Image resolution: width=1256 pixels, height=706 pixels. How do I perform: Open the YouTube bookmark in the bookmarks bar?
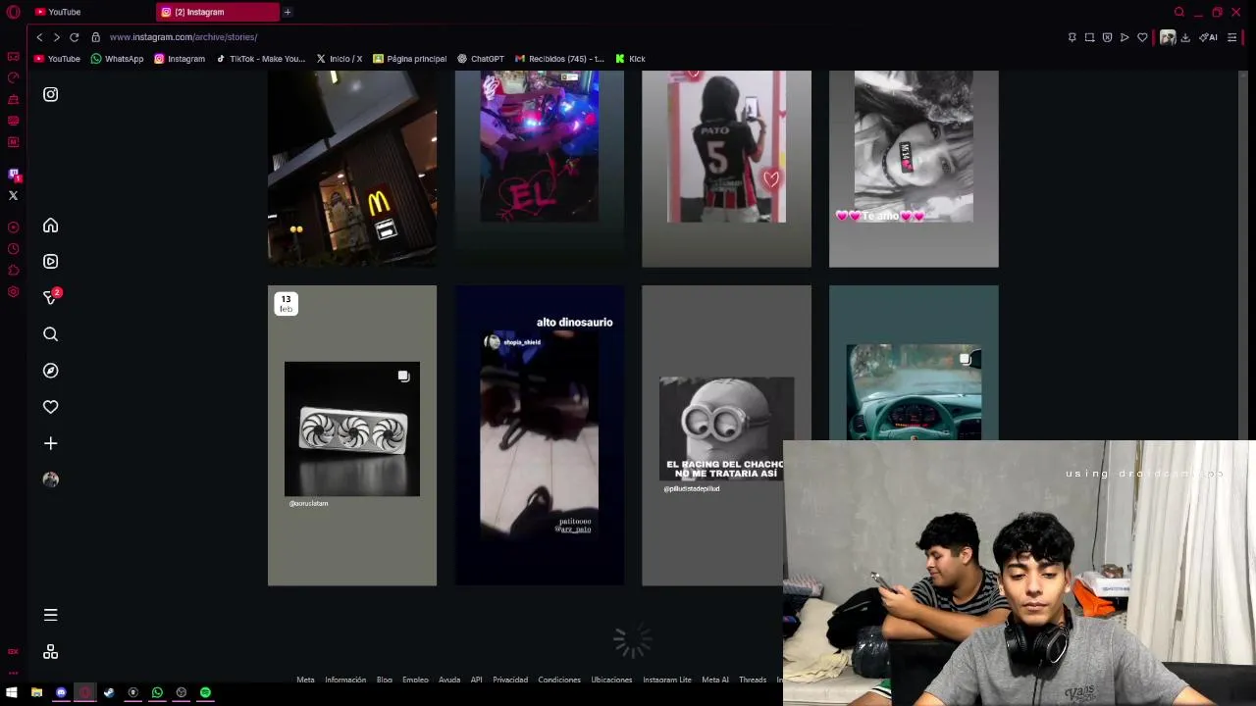tap(57, 59)
